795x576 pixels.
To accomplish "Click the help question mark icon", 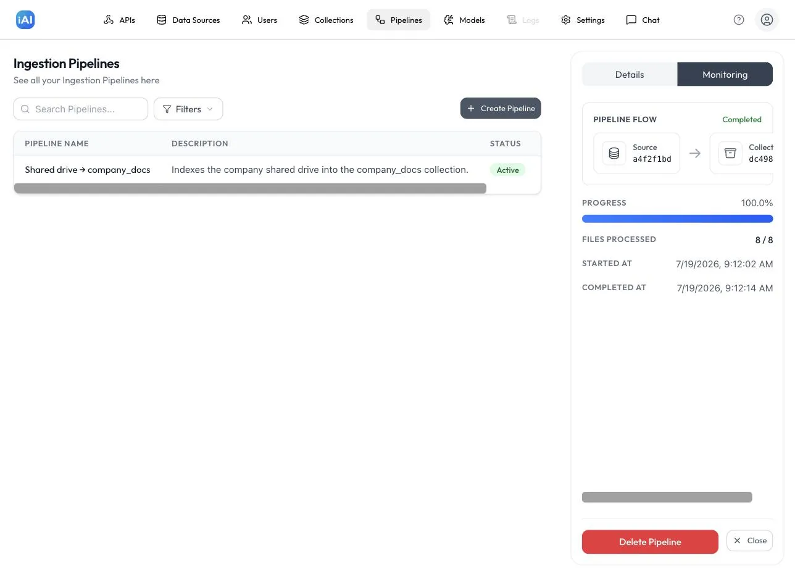I will click(x=739, y=20).
